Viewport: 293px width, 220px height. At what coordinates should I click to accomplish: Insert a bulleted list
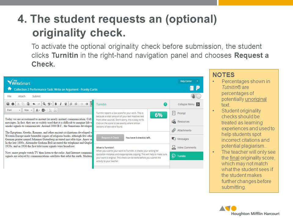click(76, 104)
